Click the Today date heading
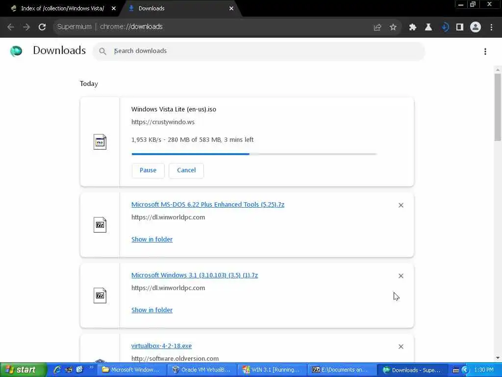502x377 pixels. pos(89,83)
